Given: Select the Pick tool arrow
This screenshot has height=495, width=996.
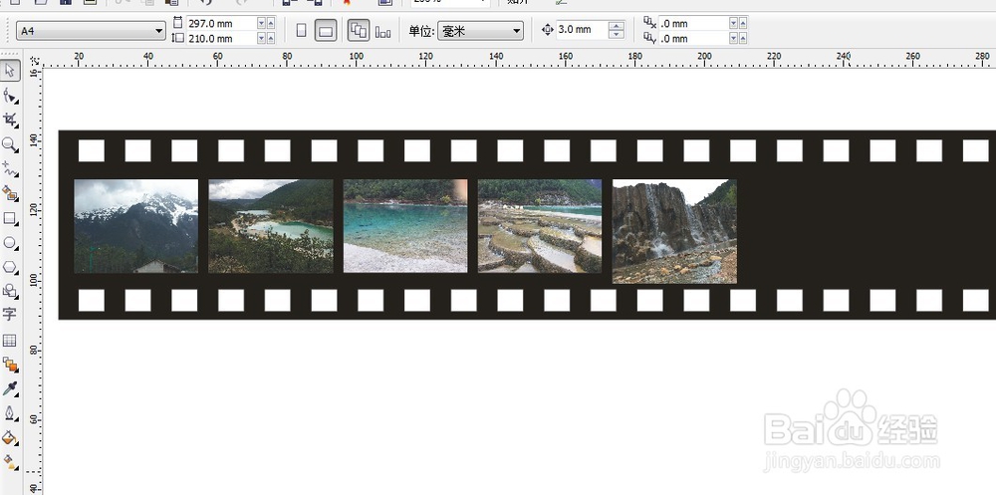Looking at the screenshot, I should coord(10,71).
